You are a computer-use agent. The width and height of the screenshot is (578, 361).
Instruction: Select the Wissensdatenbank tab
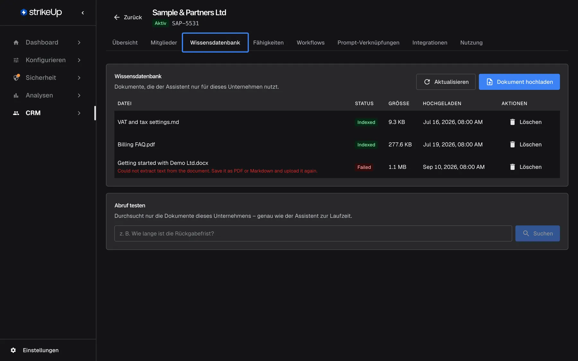coord(215,42)
